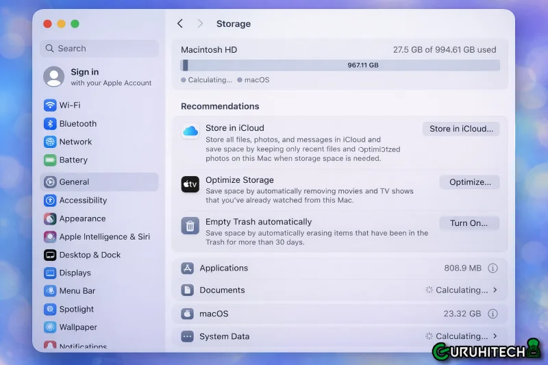
Task: Open Battery settings via its icon
Action: (x=50, y=160)
